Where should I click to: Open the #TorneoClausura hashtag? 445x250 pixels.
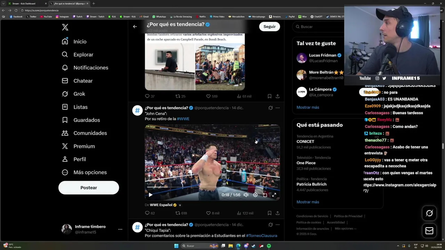click(261, 236)
